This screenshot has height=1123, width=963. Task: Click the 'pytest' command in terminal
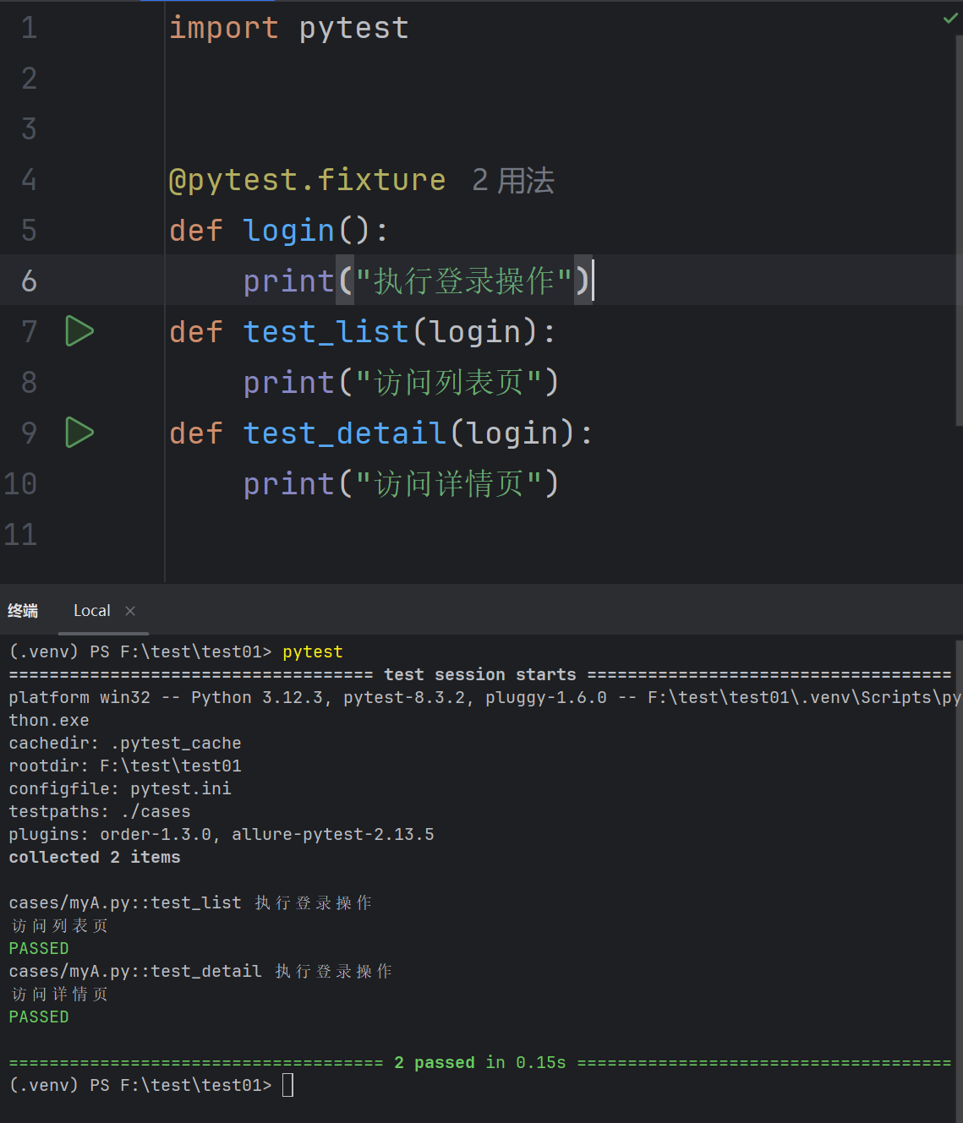point(313,651)
